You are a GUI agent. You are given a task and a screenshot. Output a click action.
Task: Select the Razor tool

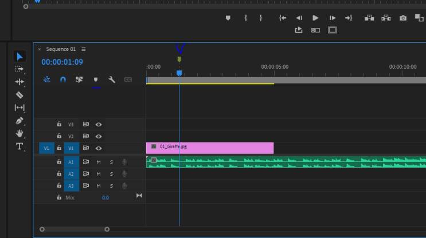click(x=19, y=95)
